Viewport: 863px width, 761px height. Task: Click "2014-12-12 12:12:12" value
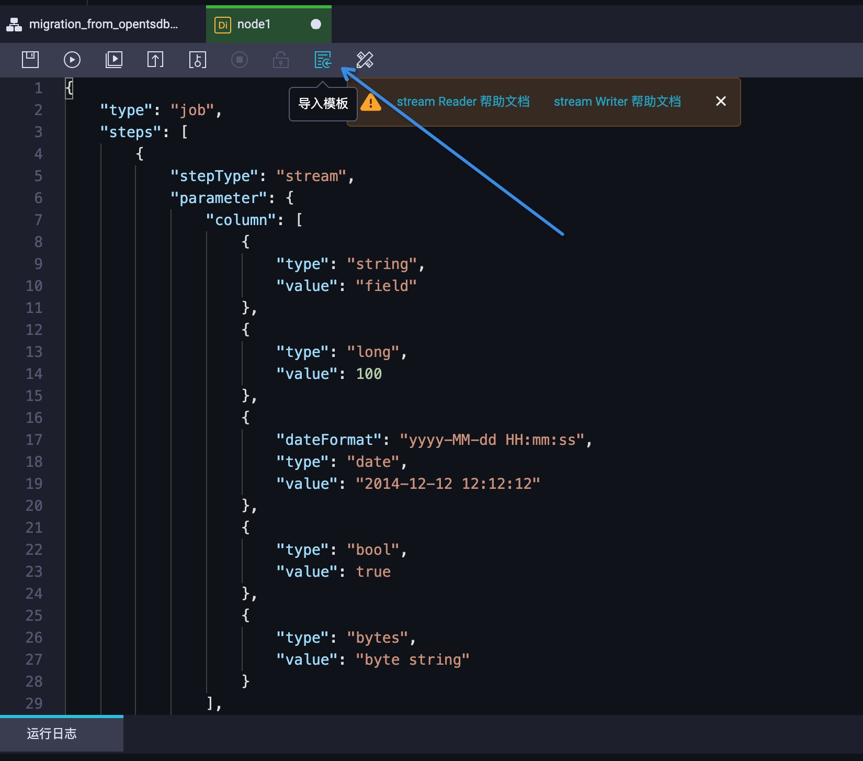point(448,484)
